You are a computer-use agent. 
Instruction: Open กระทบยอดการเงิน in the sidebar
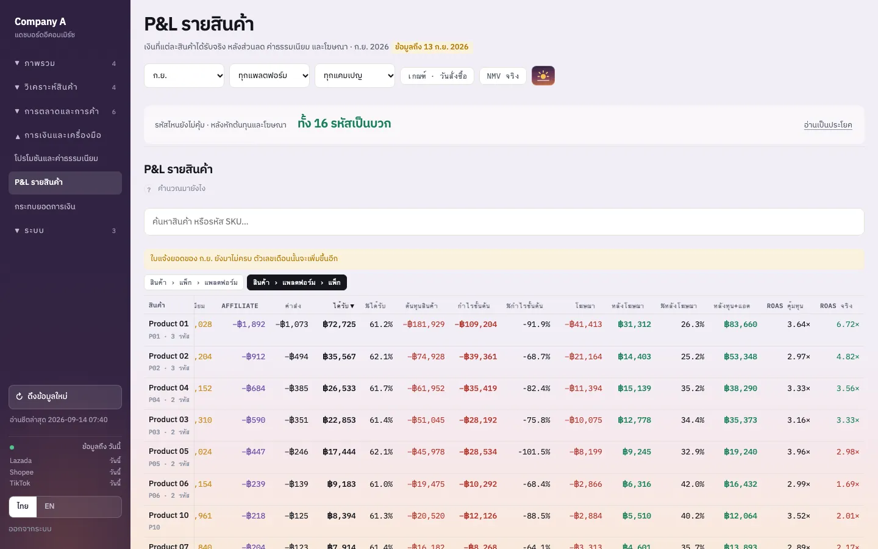[x=65, y=207]
